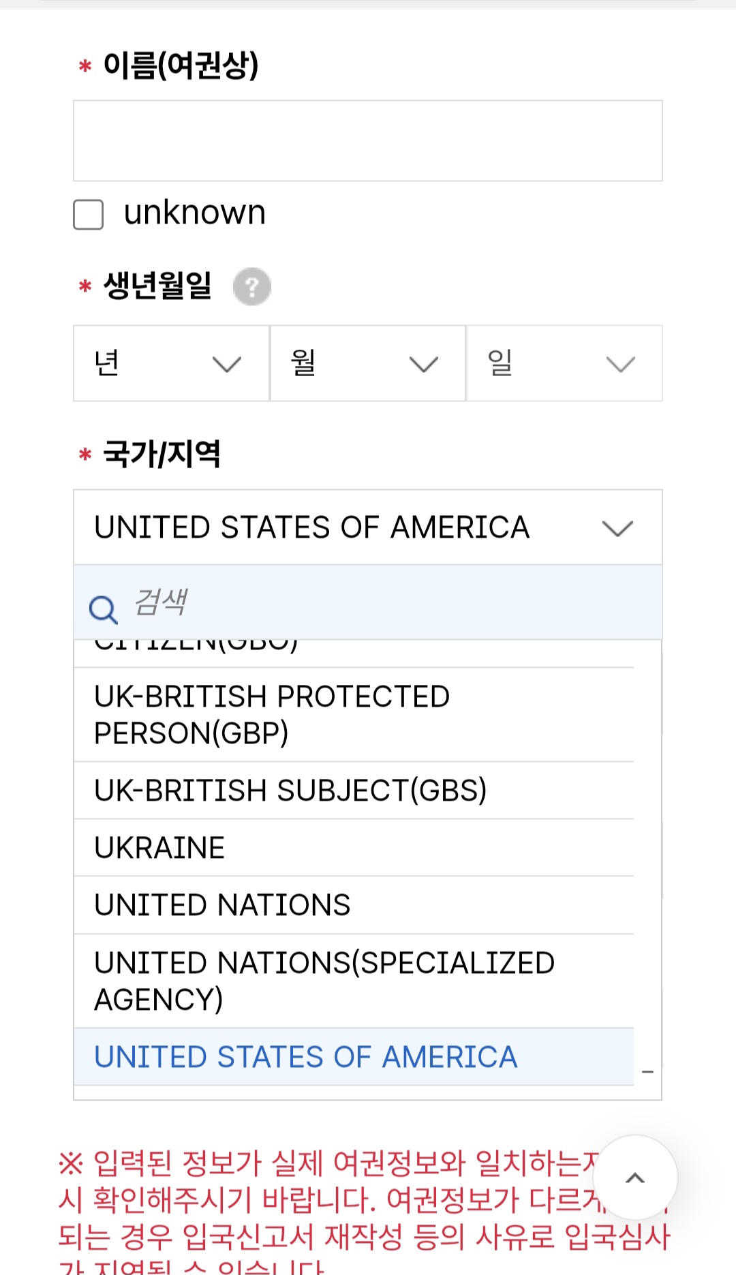Open the day (일) dropdown
The height and width of the screenshot is (1275, 736).
[564, 363]
